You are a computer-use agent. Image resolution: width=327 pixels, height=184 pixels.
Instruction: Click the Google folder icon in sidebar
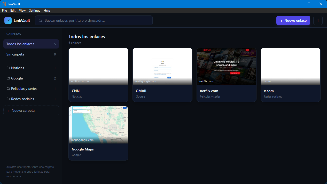point(8,78)
